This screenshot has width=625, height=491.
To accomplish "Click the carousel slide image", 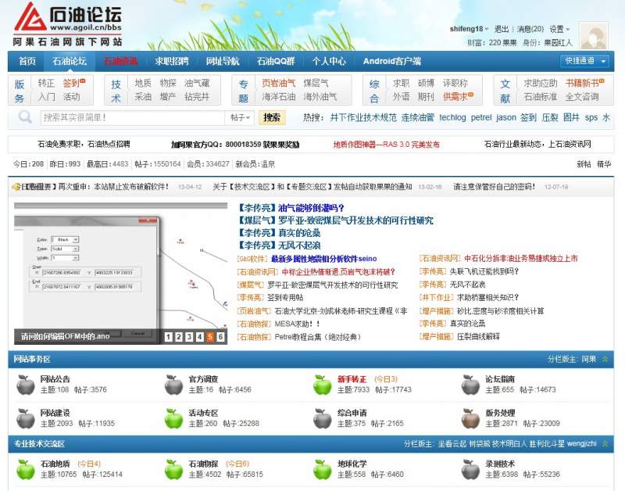I will (120, 273).
